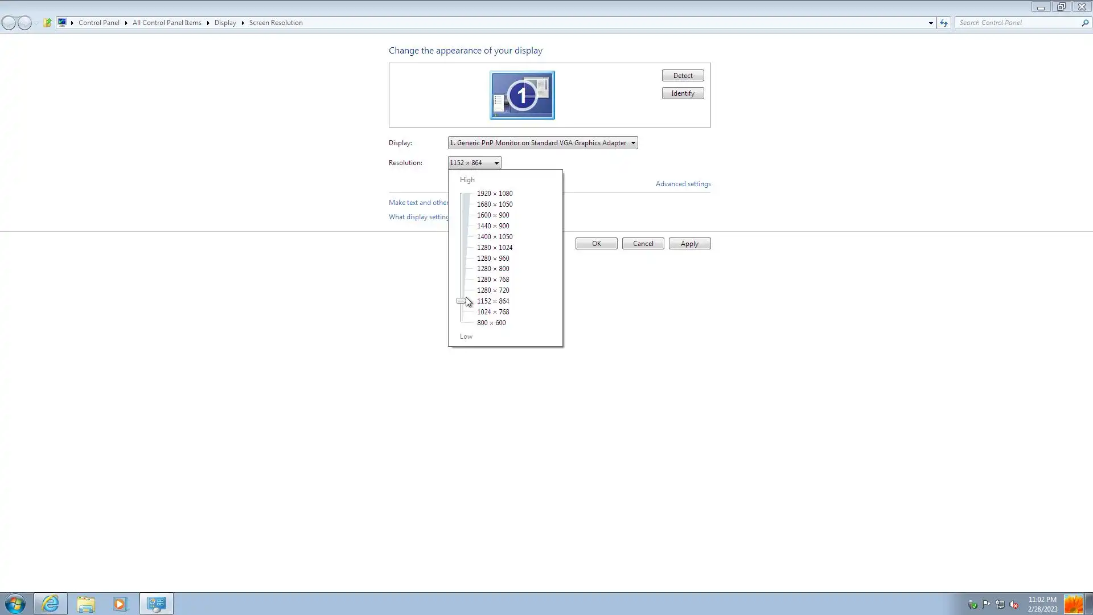Click the Detect button
Viewport: 1093px width, 615px height.
coord(683,76)
